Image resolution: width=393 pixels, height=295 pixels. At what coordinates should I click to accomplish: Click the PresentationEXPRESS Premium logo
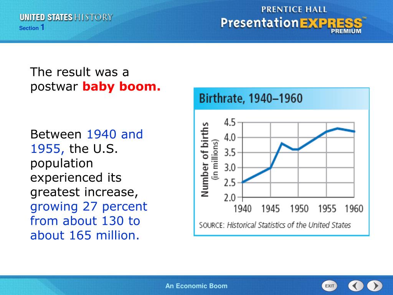[x=293, y=23]
